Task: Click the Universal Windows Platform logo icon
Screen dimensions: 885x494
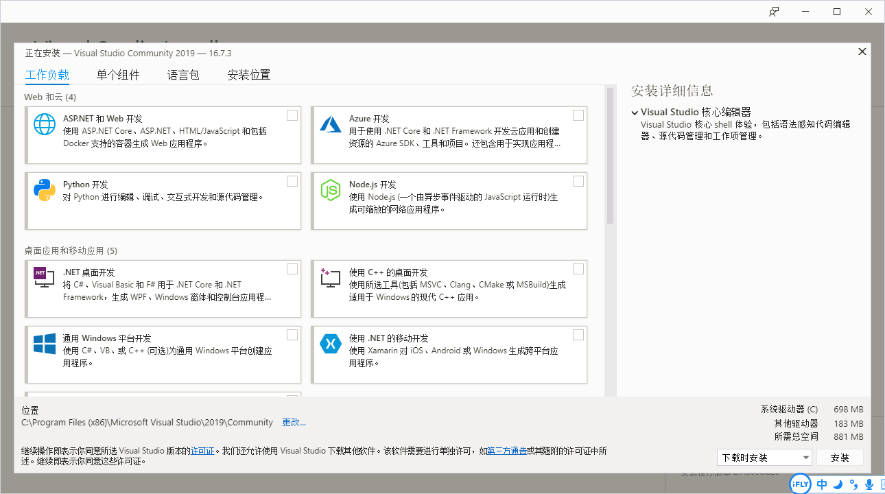Action: pos(45,344)
